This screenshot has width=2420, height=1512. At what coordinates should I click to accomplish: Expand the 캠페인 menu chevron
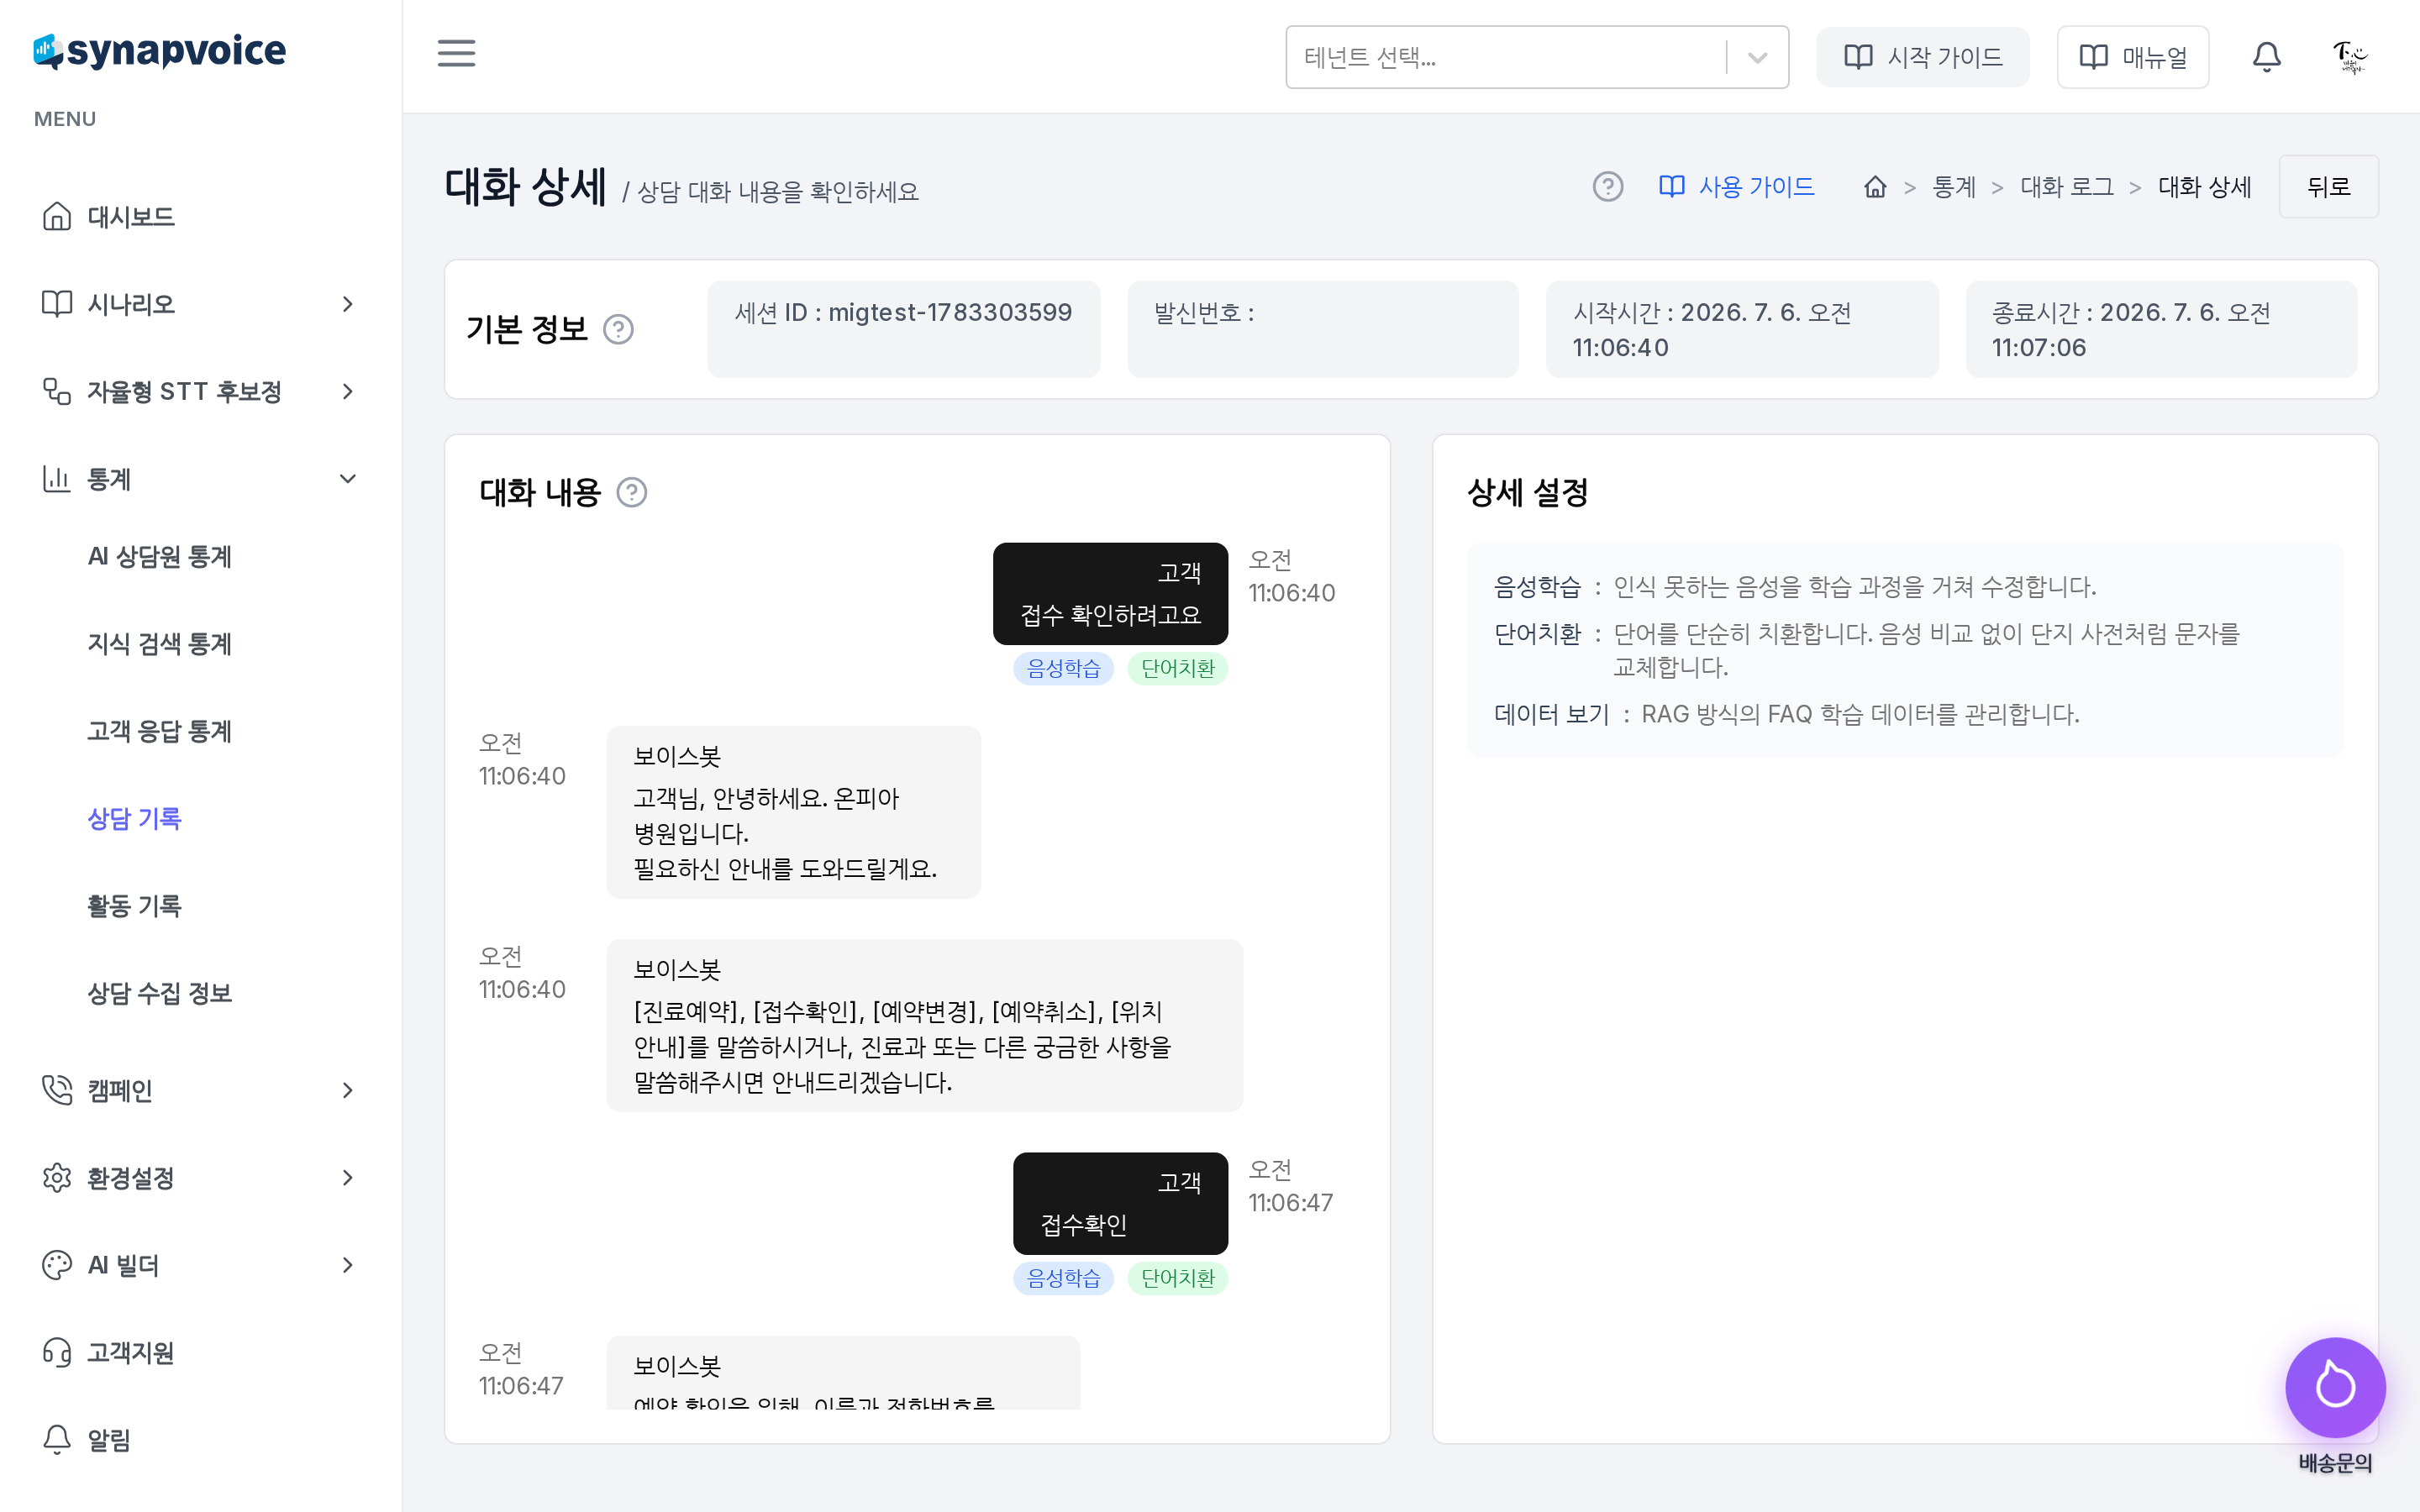pyautogui.click(x=347, y=1090)
